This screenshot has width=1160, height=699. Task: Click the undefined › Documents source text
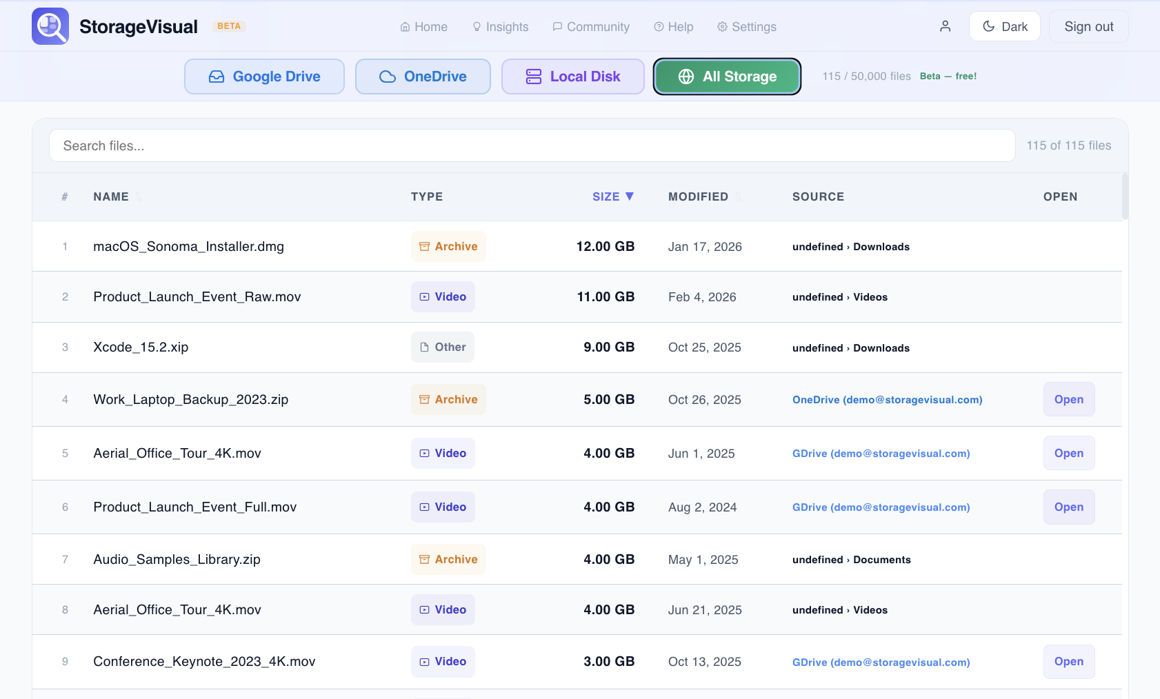851,560
